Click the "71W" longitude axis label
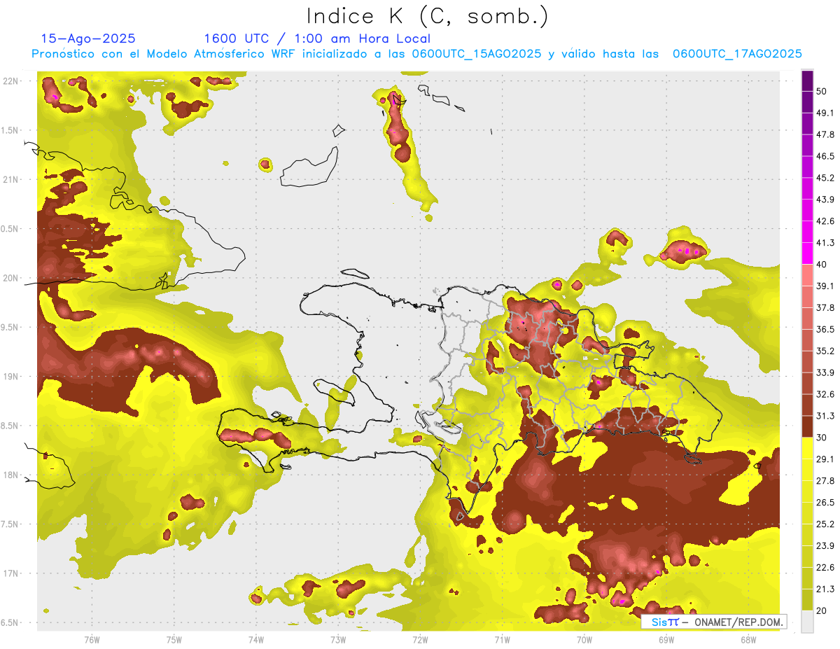840x649 pixels. (x=502, y=640)
